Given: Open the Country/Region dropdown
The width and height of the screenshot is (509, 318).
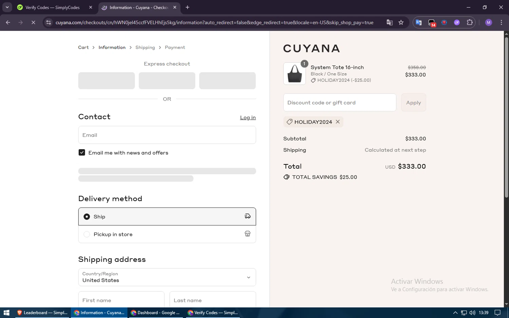Looking at the screenshot, I should coord(167,277).
